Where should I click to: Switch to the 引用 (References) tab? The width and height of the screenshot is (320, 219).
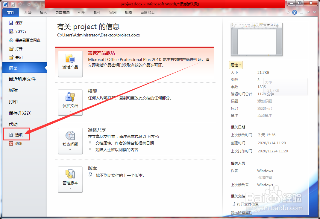click(82, 13)
